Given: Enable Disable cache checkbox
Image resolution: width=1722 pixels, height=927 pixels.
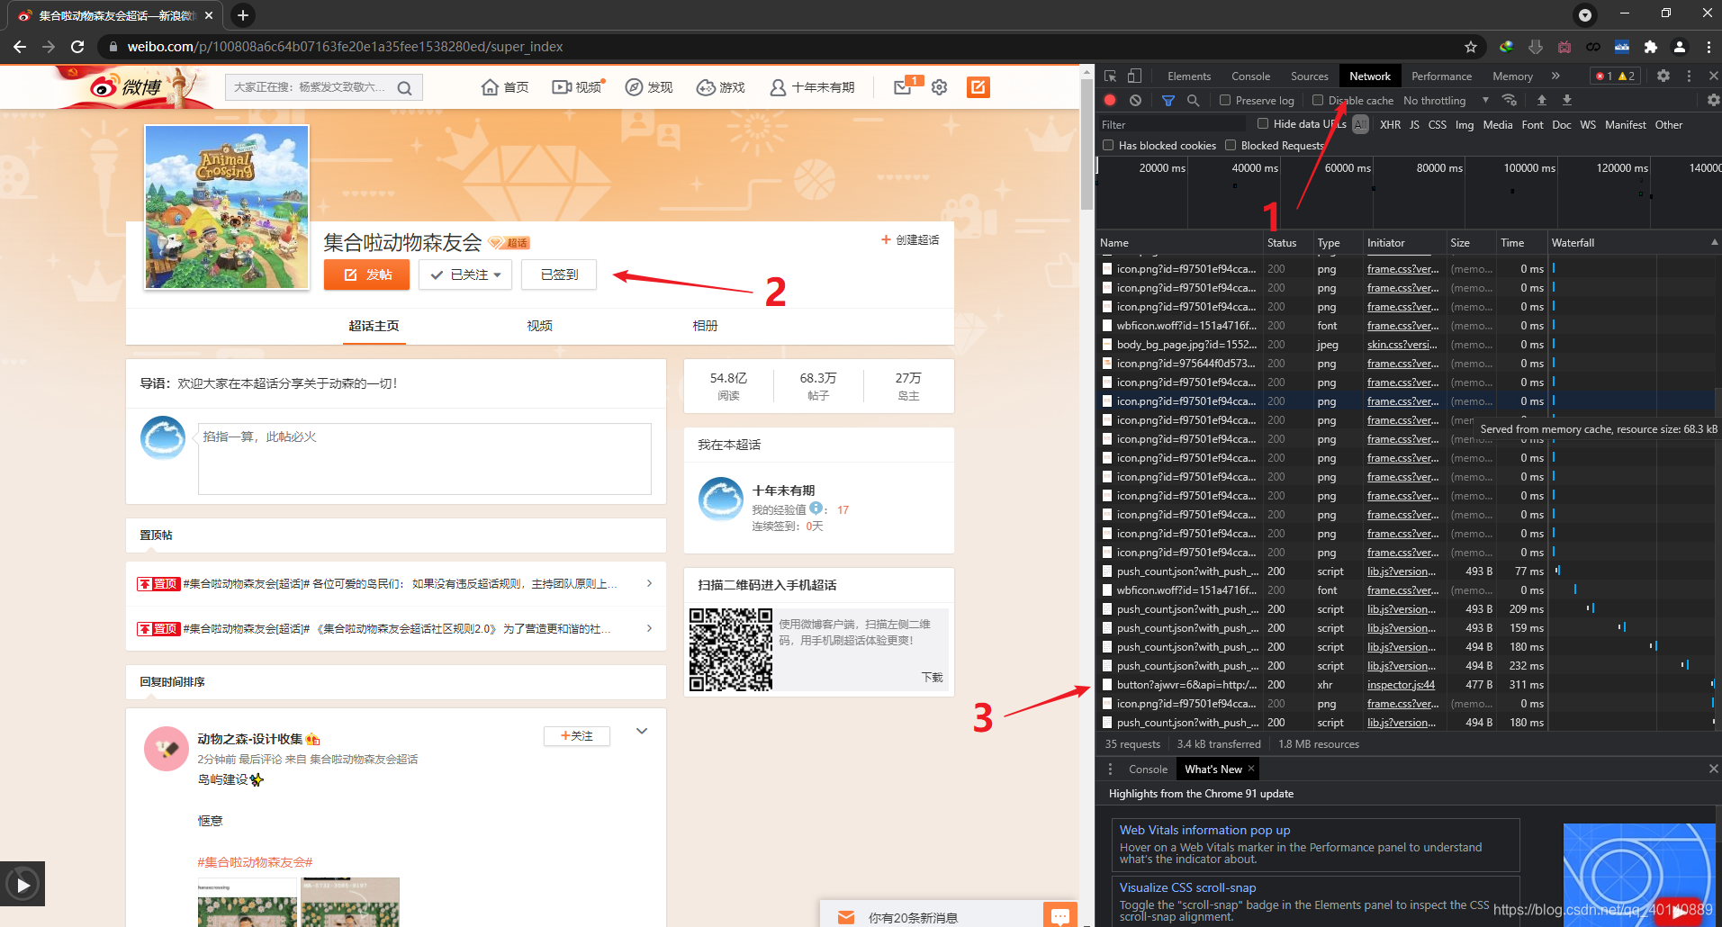Looking at the screenshot, I should pyautogui.click(x=1318, y=101).
